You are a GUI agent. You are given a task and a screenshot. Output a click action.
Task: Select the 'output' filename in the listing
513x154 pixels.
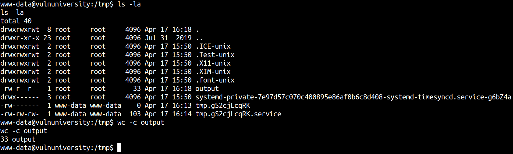tap(207, 88)
